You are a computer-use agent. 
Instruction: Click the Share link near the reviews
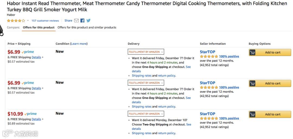(68, 21)
